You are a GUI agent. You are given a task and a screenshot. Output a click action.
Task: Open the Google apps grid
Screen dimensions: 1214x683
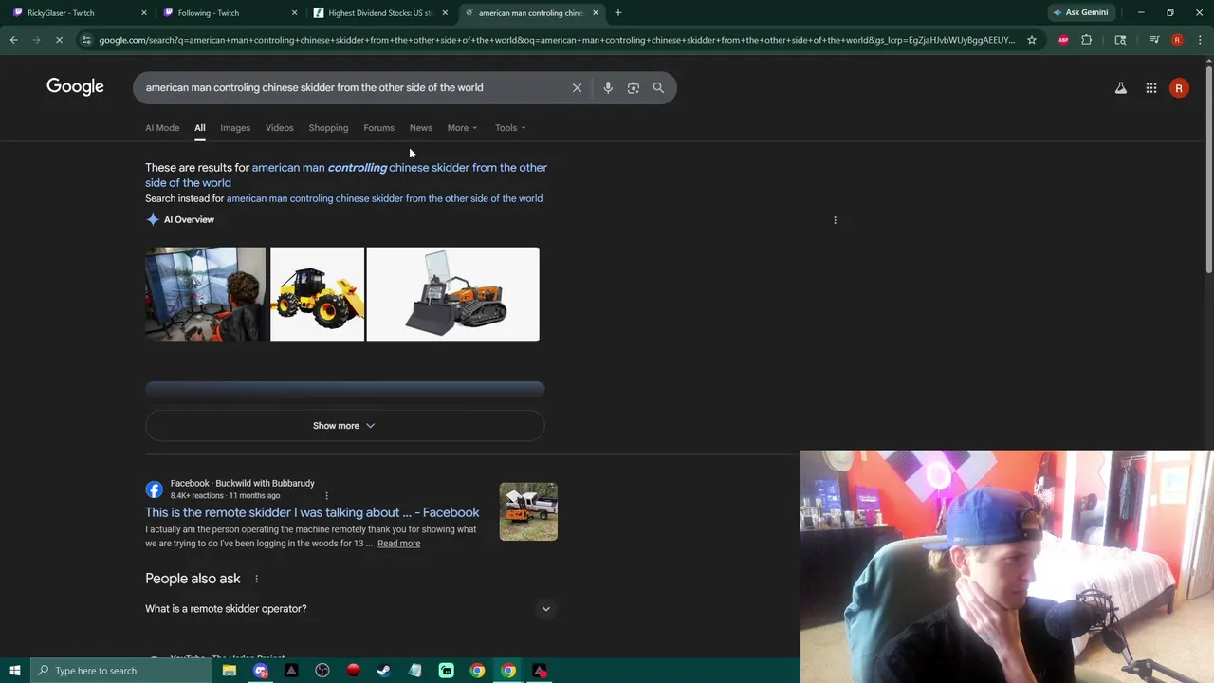pyautogui.click(x=1151, y=88)
